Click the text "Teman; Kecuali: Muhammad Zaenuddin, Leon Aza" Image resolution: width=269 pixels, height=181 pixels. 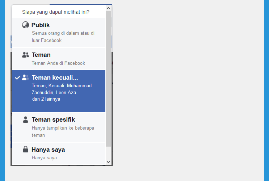[62, 89]
